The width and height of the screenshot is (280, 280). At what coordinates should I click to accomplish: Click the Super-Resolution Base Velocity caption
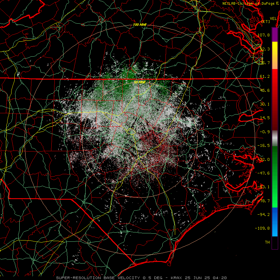[x=142, y=278]
